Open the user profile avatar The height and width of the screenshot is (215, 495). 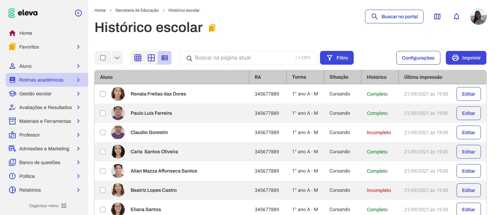[478, 17]
